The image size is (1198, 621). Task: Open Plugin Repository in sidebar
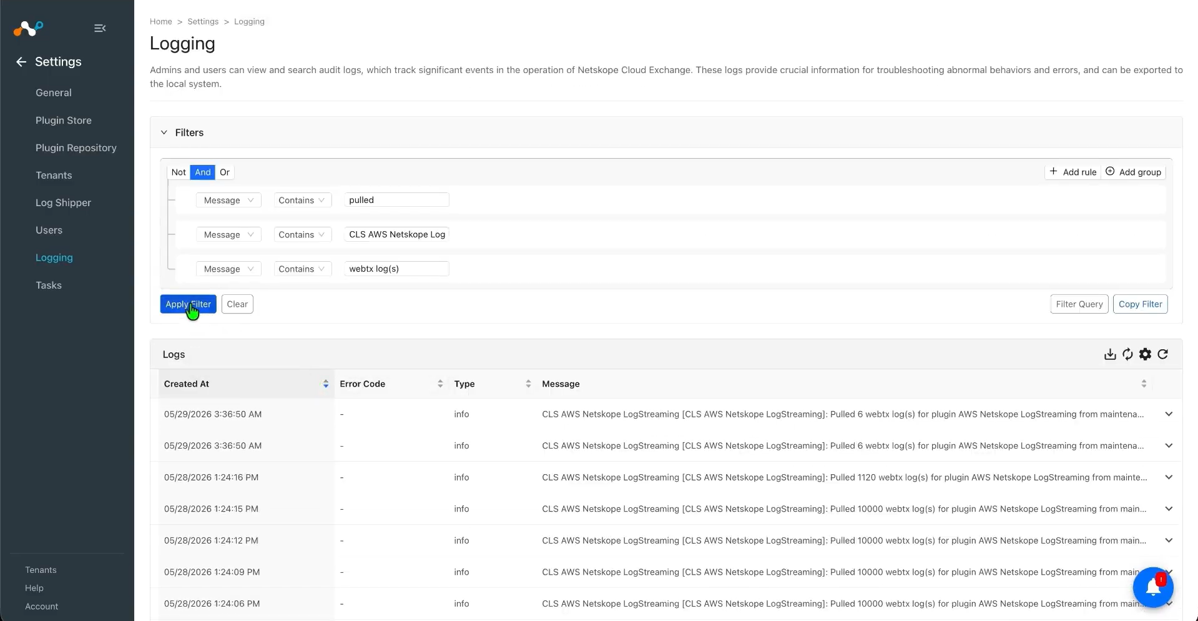pos(76,148)
